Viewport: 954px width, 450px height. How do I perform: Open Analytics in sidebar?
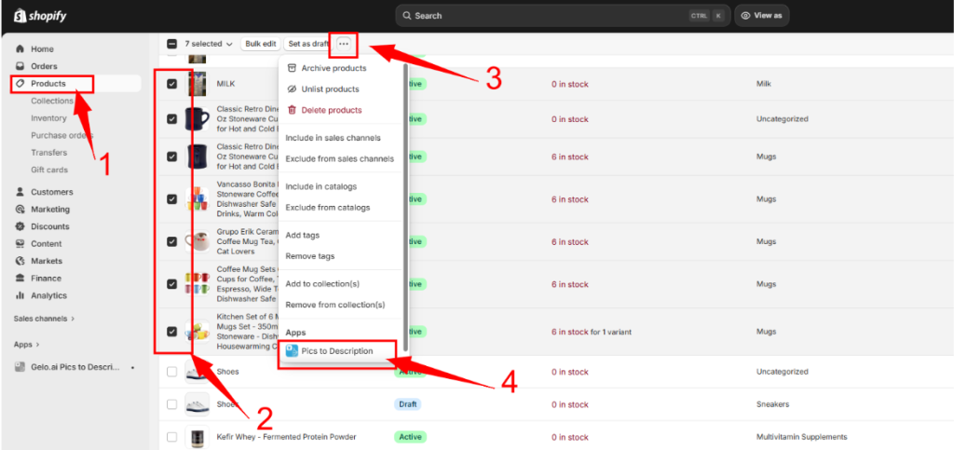[x=48, y=295]
